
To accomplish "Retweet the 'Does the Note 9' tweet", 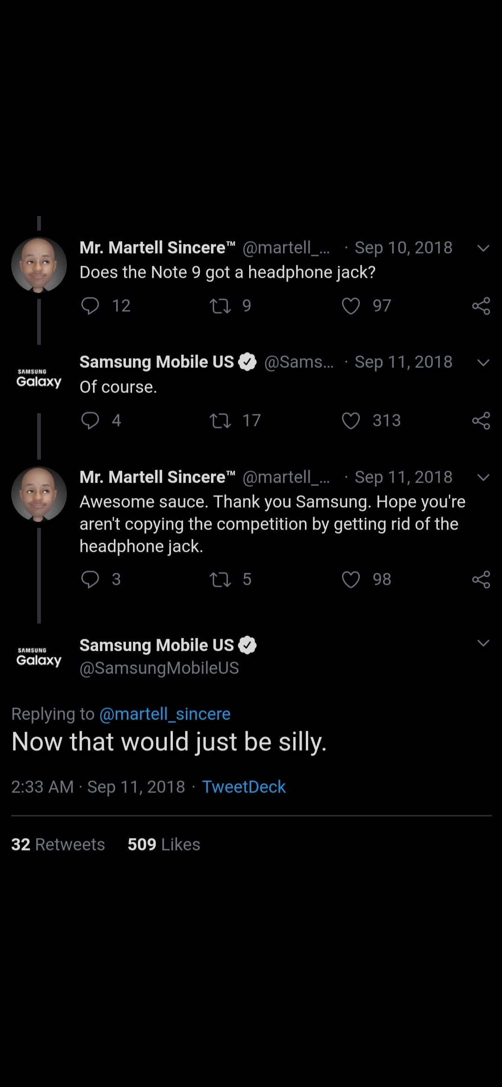I will coord(221,305).
